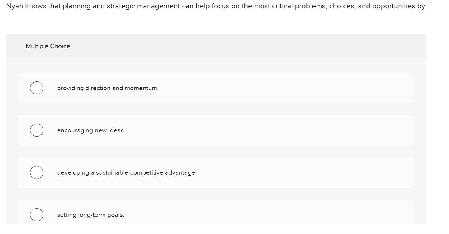Select the radio button for 'encouraging new ideas'
The image size is (449, 234).
tap(36, 130)
